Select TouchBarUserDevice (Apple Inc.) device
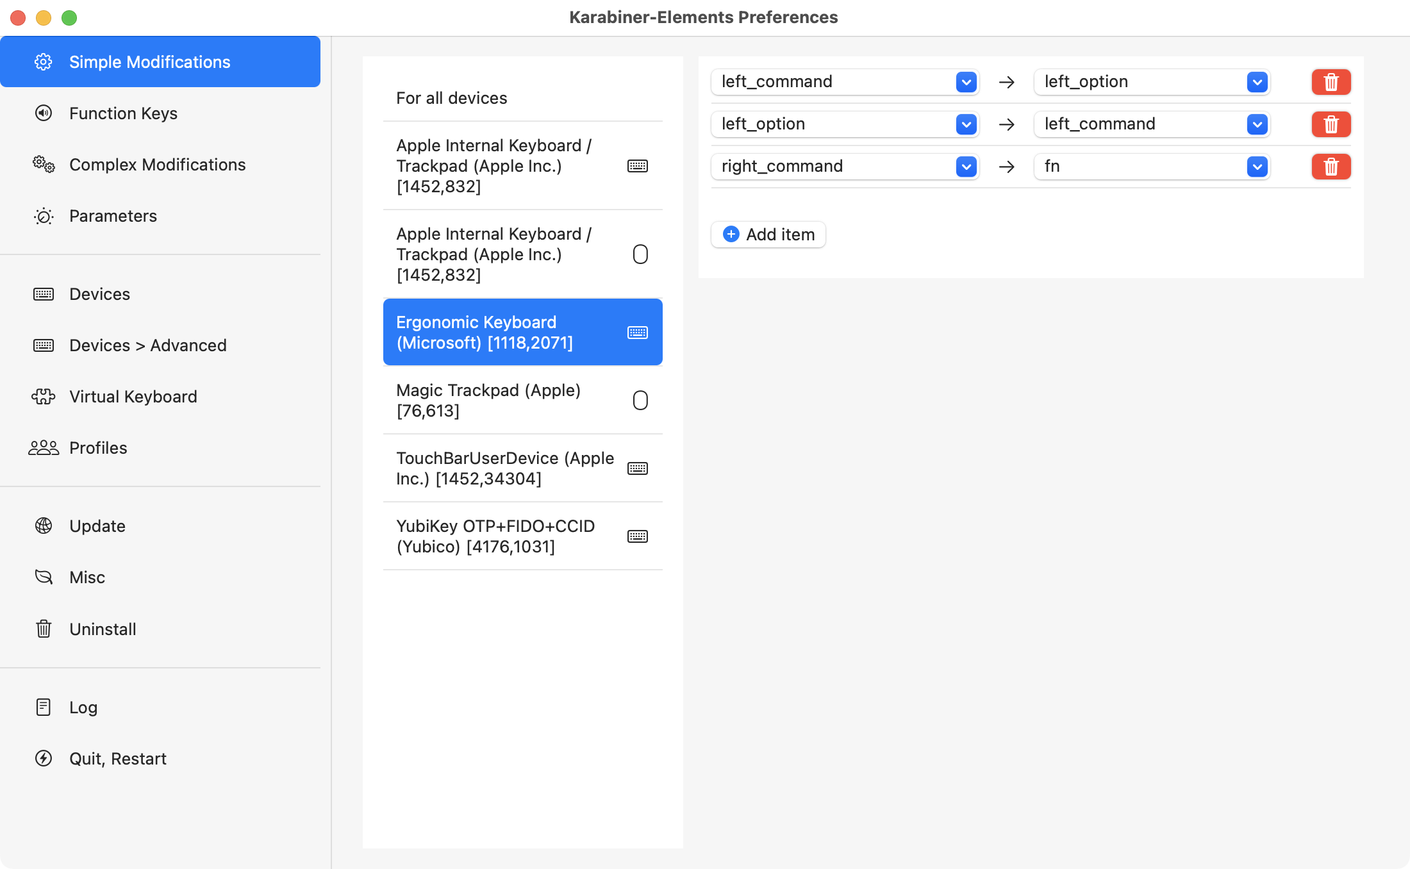Image resolution: width=1410 pixels, height=869 pixels. coord(522,468)
